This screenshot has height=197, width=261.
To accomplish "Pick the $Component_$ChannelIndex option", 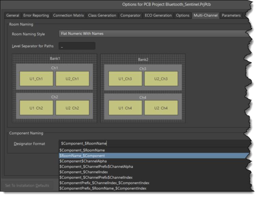I will (83, 172).
